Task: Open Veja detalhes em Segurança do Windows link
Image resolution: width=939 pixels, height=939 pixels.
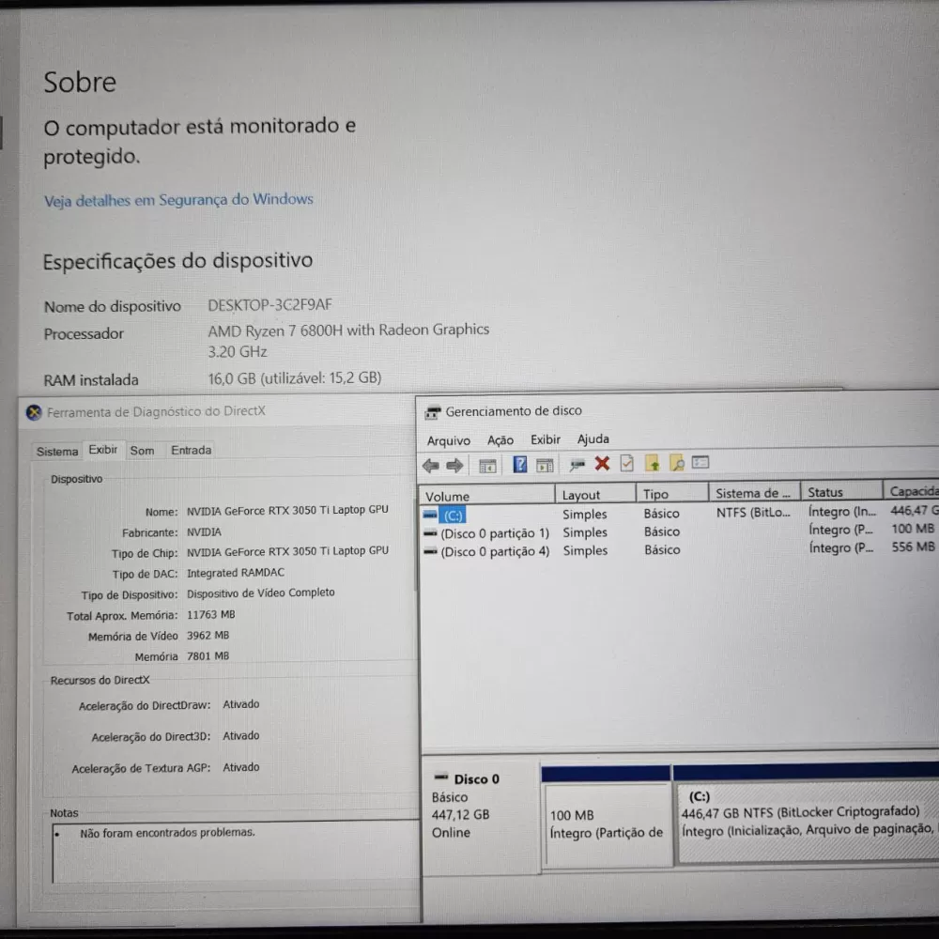Action: click(x=178, y=200)
